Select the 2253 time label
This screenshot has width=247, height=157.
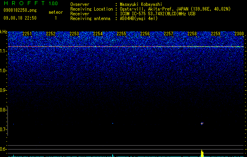(x=74, y=34)
